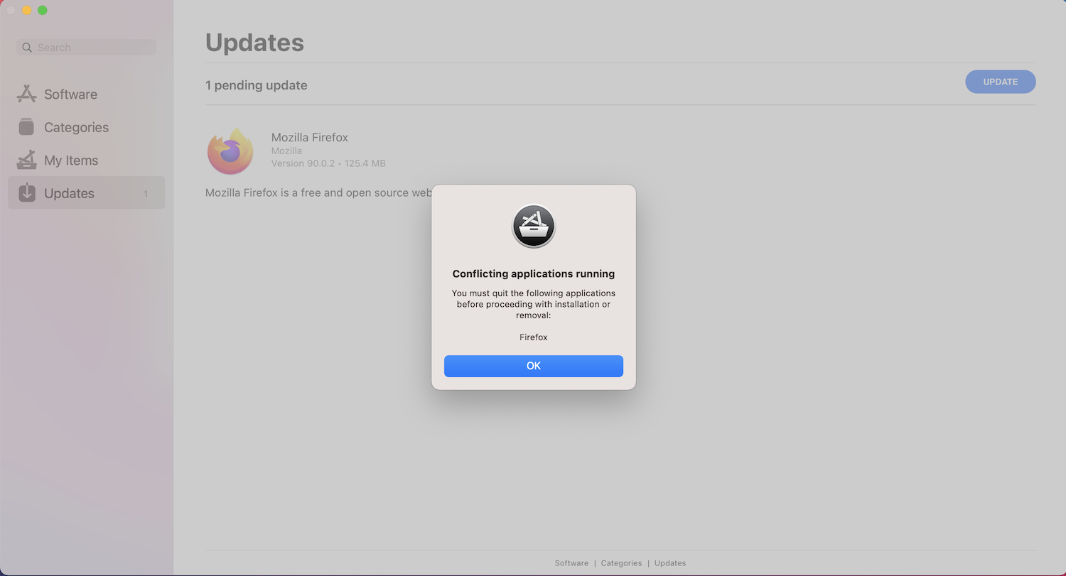Click the My Items sidebar icon
The height and width of the screenshot is (576, 1066).
(x=26, y=160)
